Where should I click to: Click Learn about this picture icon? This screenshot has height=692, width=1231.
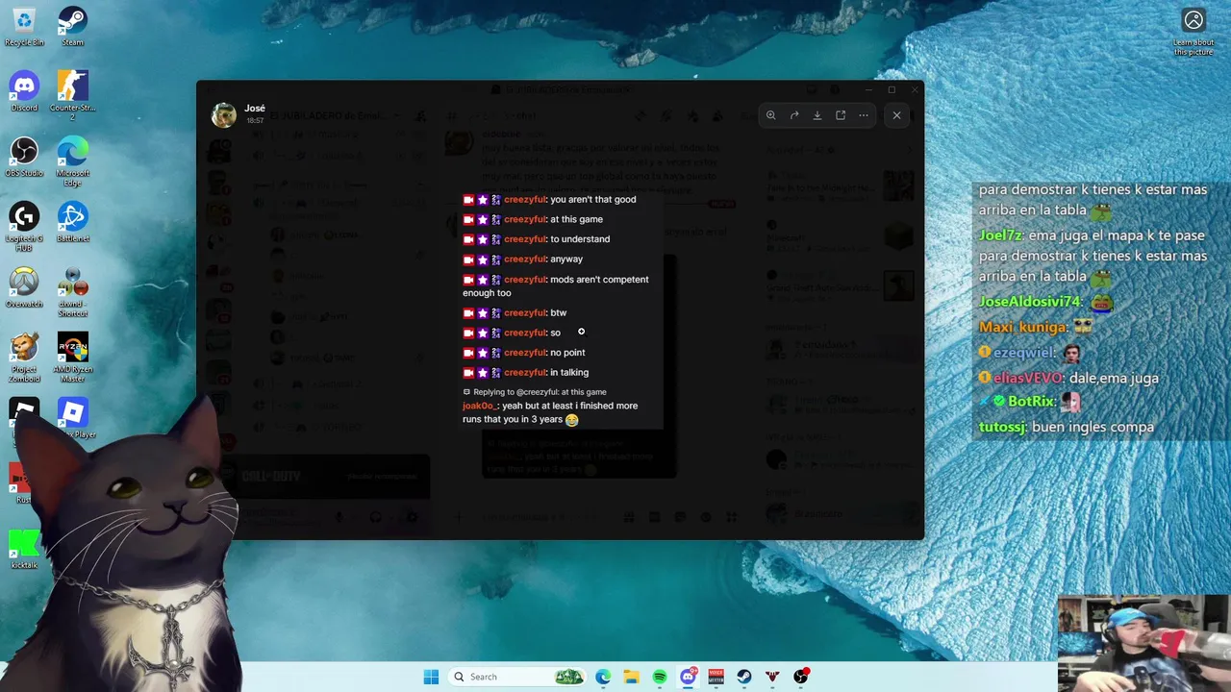tap(1193, 32)
